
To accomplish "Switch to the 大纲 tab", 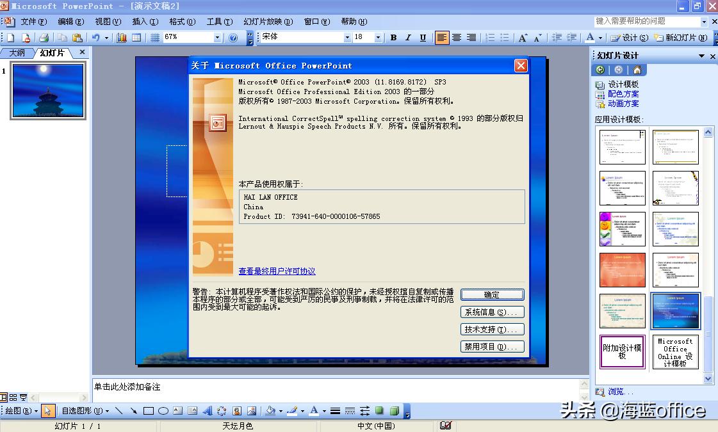I will [x=16, y=53].
